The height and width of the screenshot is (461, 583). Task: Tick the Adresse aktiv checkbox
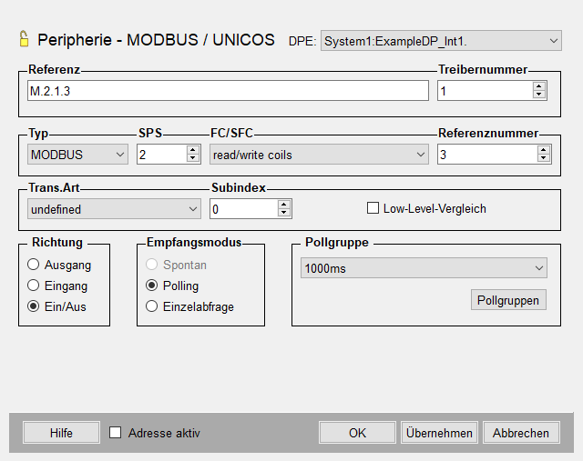point(116,433)
